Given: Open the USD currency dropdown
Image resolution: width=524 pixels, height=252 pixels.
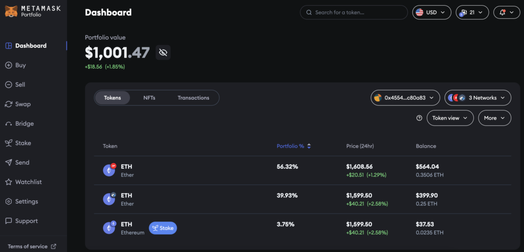Looking at the screenshot, I should (431, 12).
